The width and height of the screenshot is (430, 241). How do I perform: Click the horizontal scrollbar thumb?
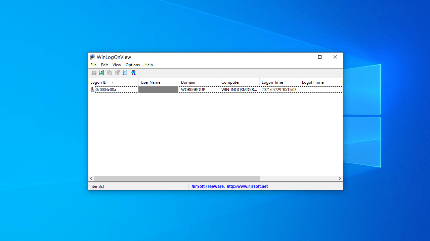(177, 179)
